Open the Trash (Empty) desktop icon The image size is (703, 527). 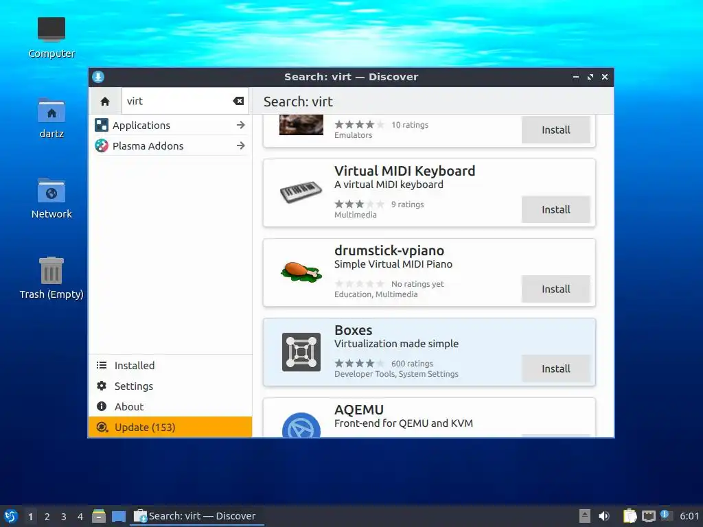click(x=51, y=278)
